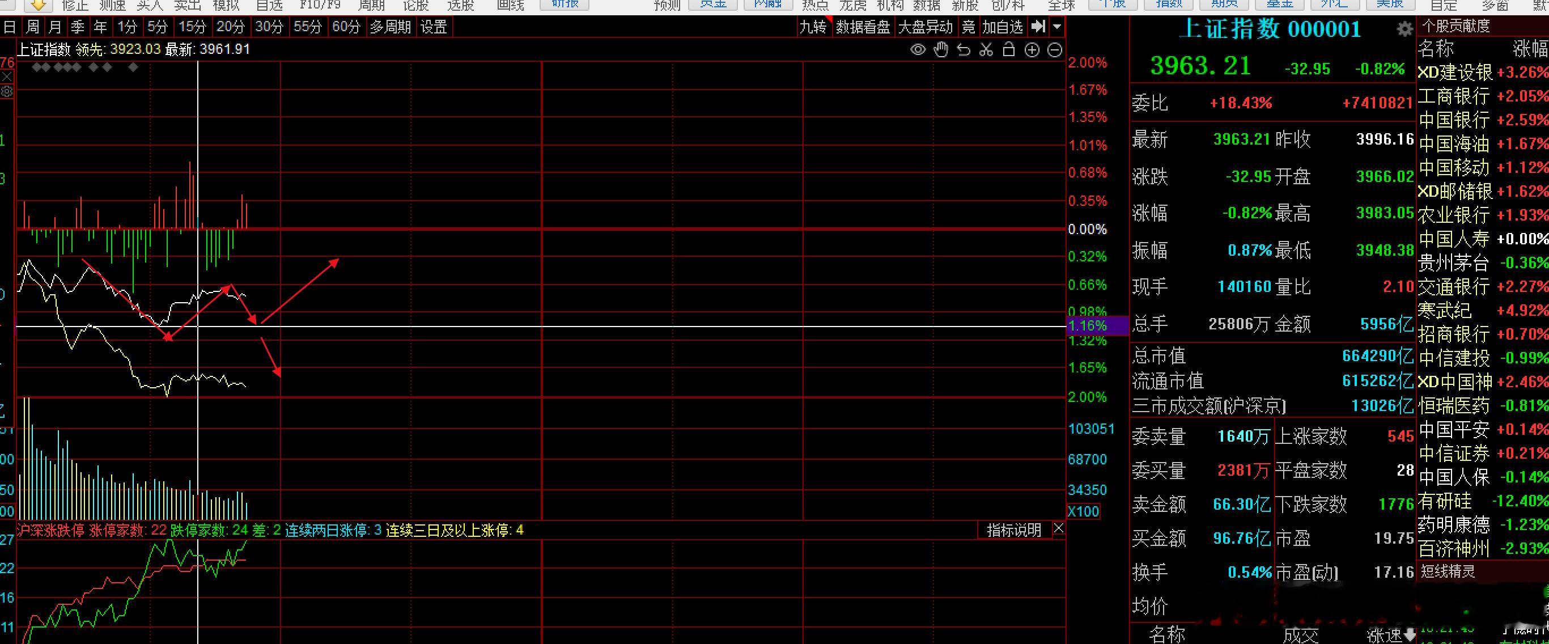
Task: Select the 55分 timeframe
Action: (x=308, y=27)
